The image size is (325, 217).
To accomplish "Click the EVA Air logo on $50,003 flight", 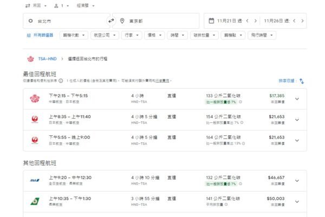I will tap(35, 201).
